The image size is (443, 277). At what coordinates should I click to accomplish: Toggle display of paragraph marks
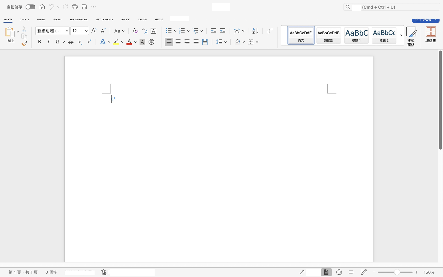(x=270, y=31)
